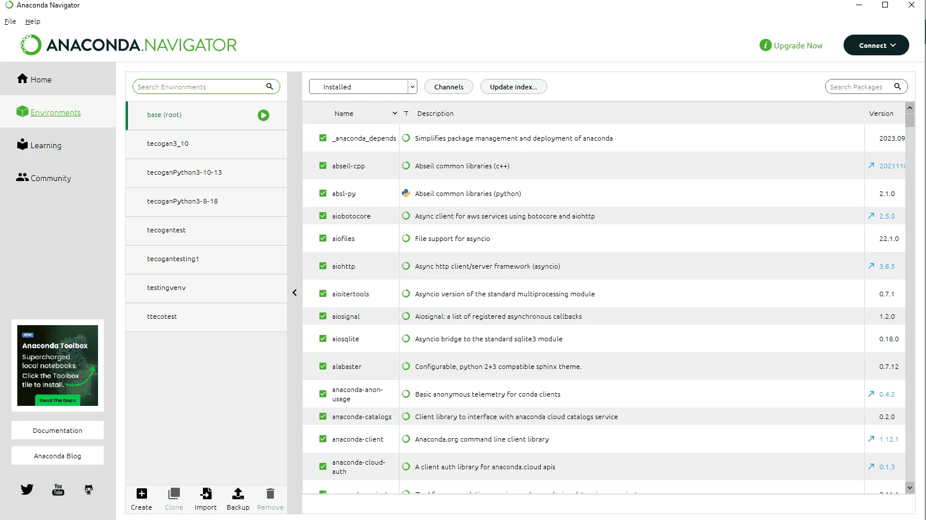
Task: Remove the selected environment
Action: (x=270, y=499)
